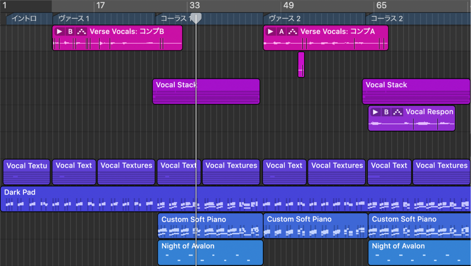Open comp B pop-up menu on コンプB folder
The width and height of the screenshot is (471, 266).
coord(70,31)
